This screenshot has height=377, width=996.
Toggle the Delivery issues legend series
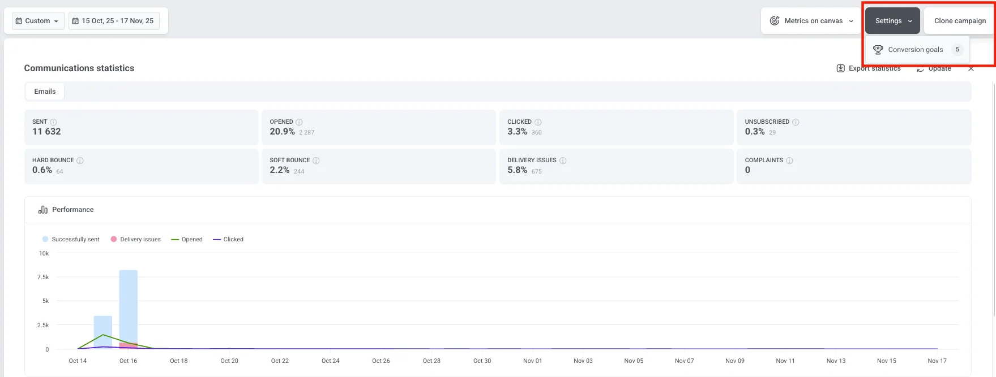pos(136,240)
